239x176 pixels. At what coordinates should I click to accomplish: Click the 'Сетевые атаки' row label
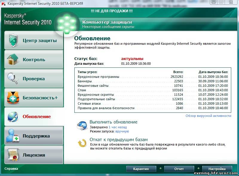click(x=89, y=104)
